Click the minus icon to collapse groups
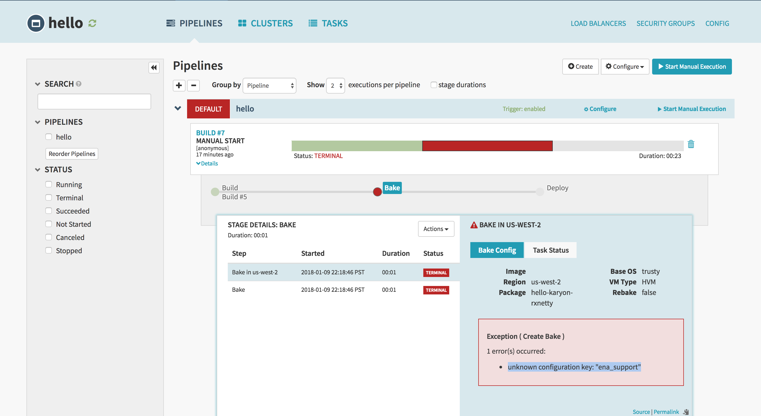 [193, 85]
